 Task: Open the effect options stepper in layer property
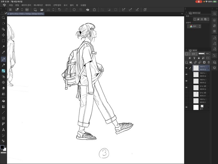(208, 19)
